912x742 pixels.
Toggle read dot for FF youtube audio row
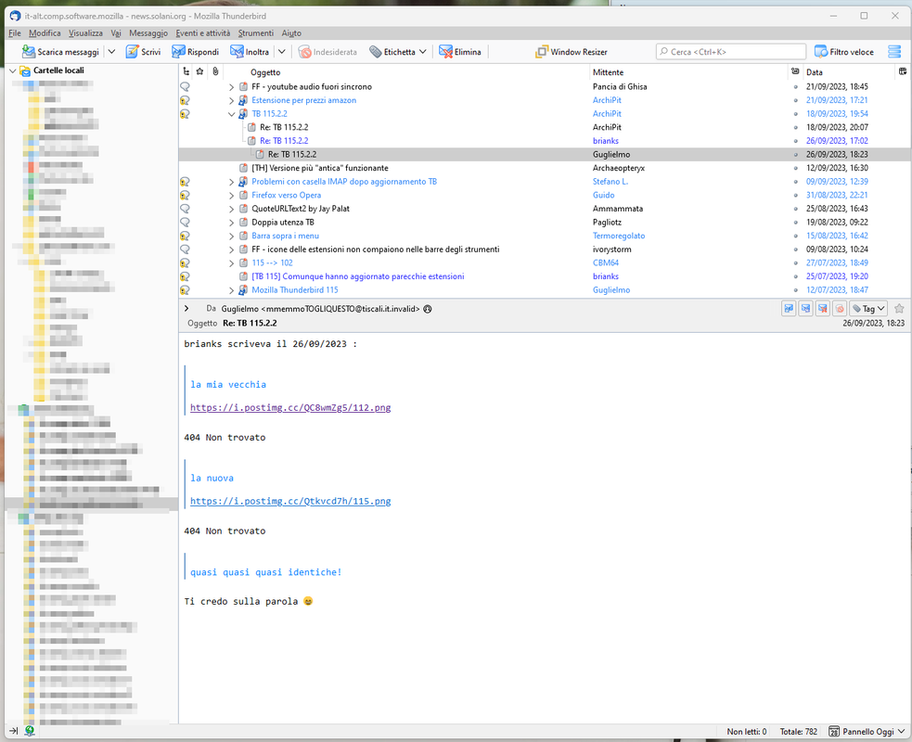[796, 86]
